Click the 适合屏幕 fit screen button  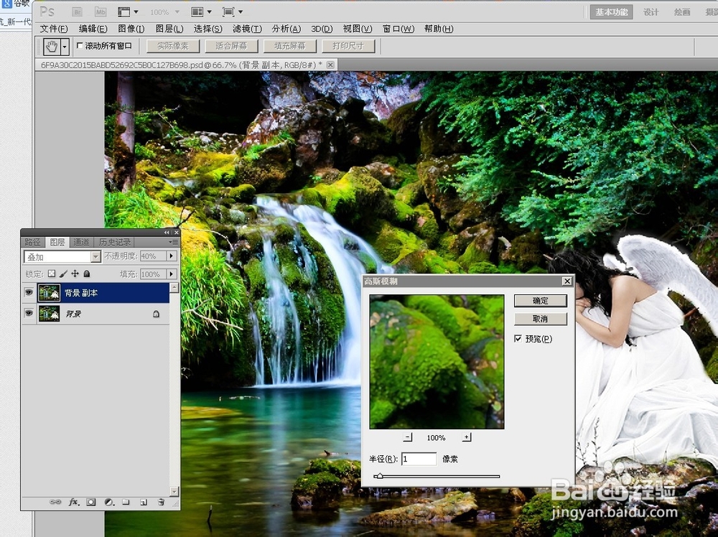pos(231,46)
